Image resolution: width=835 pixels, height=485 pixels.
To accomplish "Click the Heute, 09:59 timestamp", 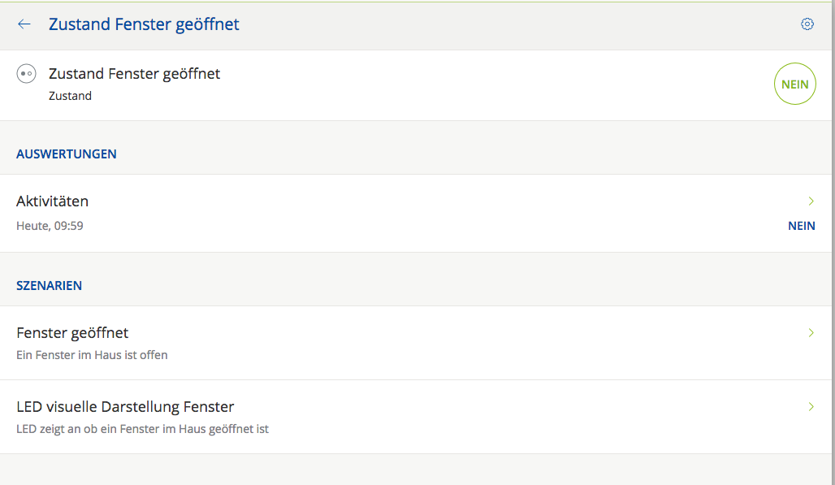I will click(50, 226).
